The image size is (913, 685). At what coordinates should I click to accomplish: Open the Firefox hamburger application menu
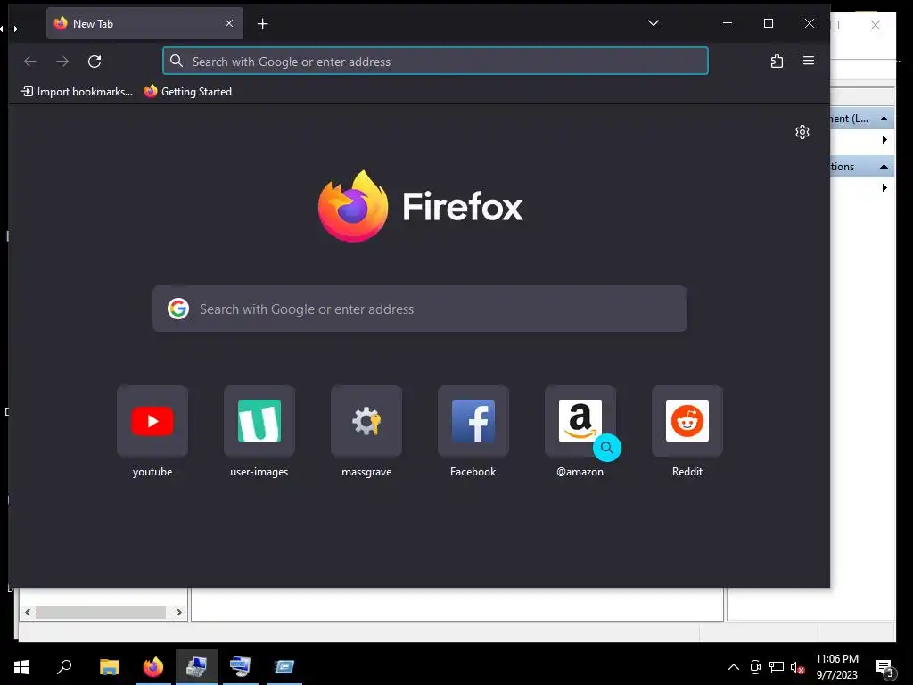point(808,61)
